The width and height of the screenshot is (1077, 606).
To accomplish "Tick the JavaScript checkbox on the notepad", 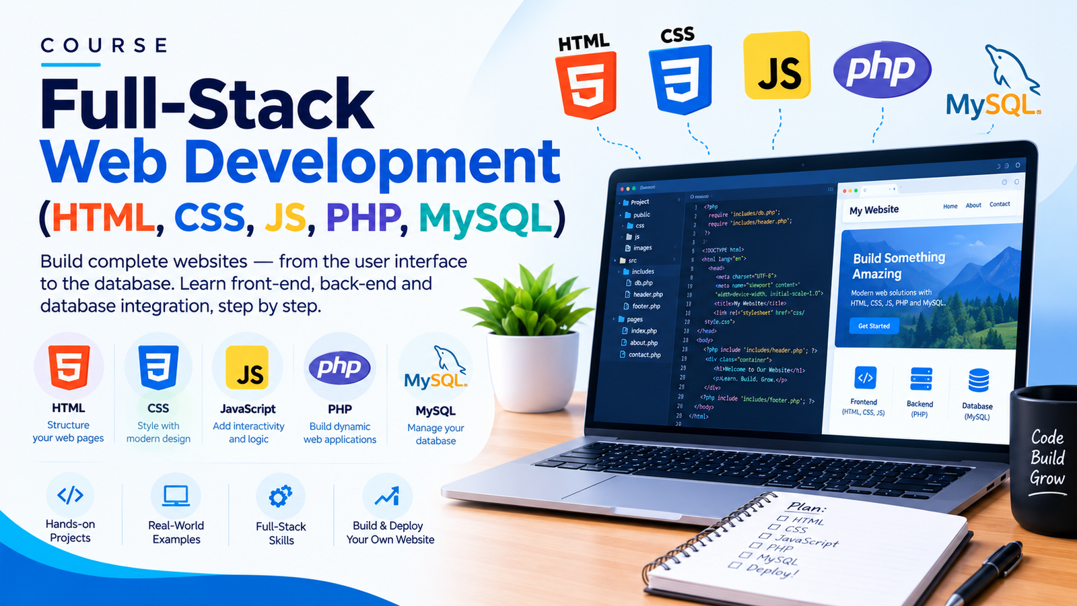I will pos(764,536).
